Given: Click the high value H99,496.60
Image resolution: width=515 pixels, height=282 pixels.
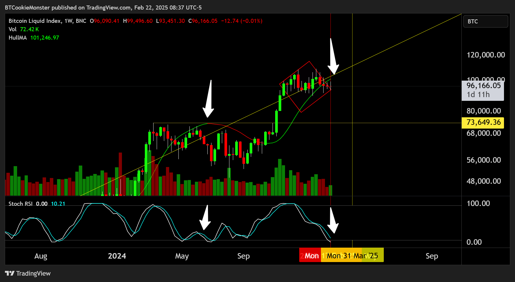Looking at the screenshot, I should [x=138, y=21].
